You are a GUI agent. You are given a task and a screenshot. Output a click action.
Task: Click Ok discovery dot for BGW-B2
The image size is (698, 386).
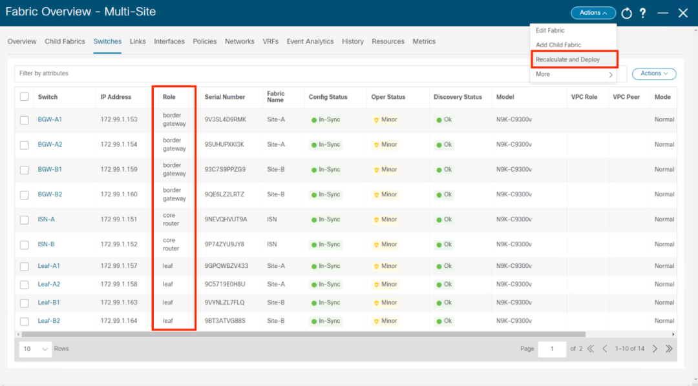pyautogui.click(x=439, y=195)
